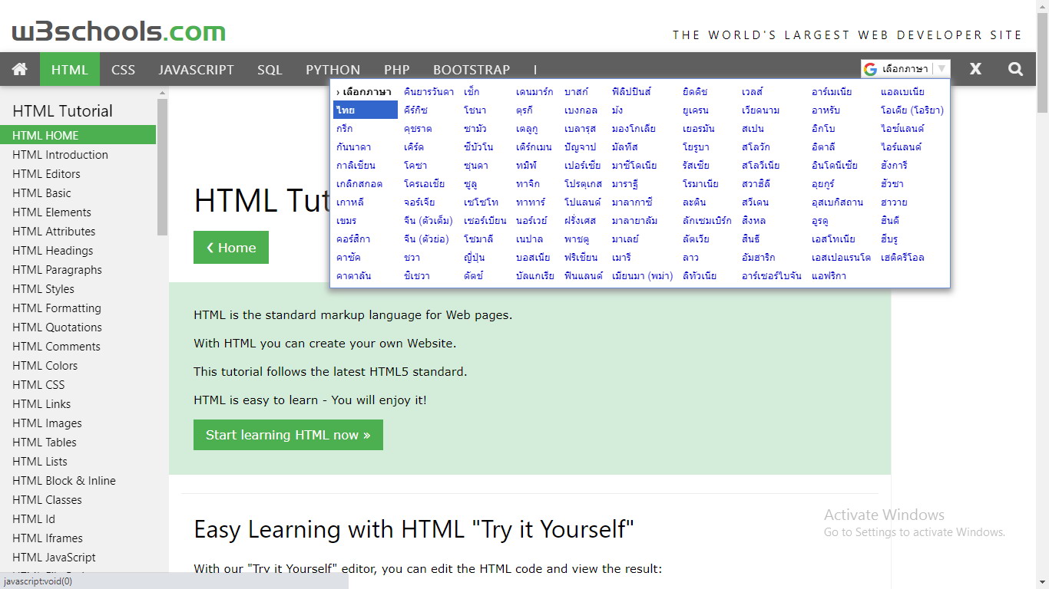Go to the PHP tab
This screenshot has height=589, width=1049.
[397, 69]
